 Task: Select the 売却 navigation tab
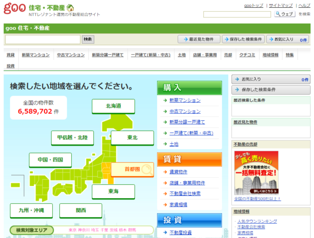pyautogui.click(x=228, y=55)
